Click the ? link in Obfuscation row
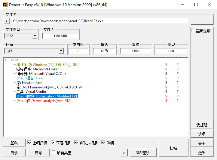217x160 pixels. [178, 96]
